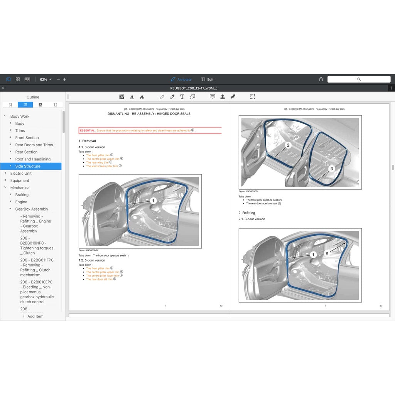This screenshot has width=395, height=395.
Task: Expand the Electric Unit outline entry
Action: click(5, 173)
